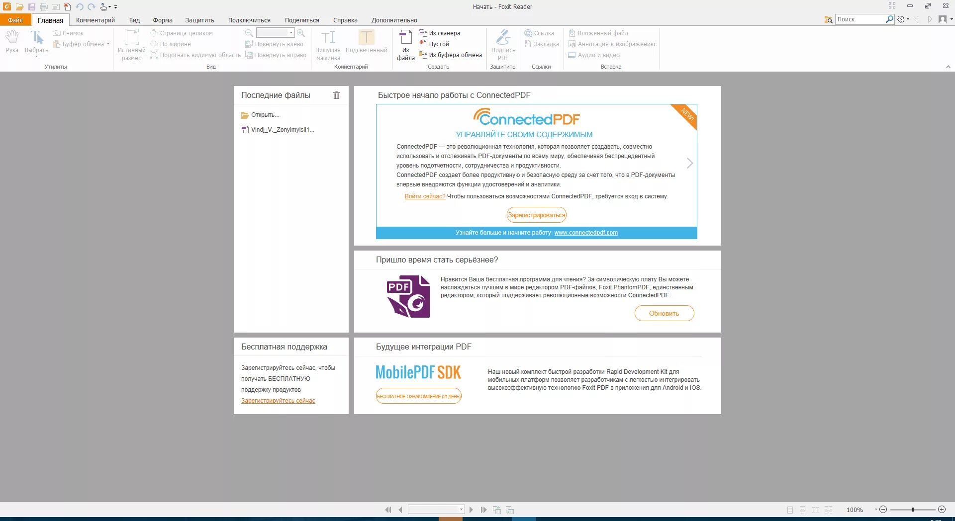
Task: Open ribbon zoom level combo box
Action: pyautogui.click(x=275, y=33)
